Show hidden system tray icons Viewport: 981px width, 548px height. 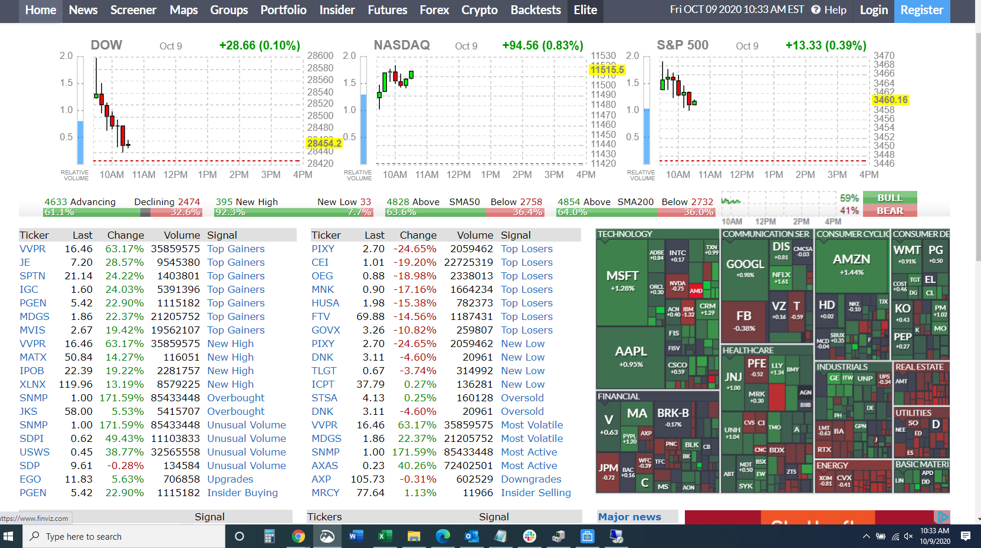click(x=866, y=536)
